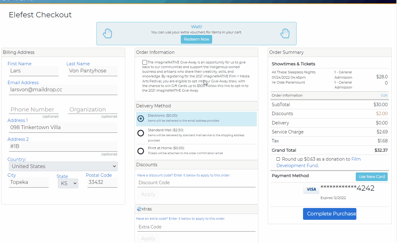
Task: Select Electronic delivery radio button
Action: (141, 119)
